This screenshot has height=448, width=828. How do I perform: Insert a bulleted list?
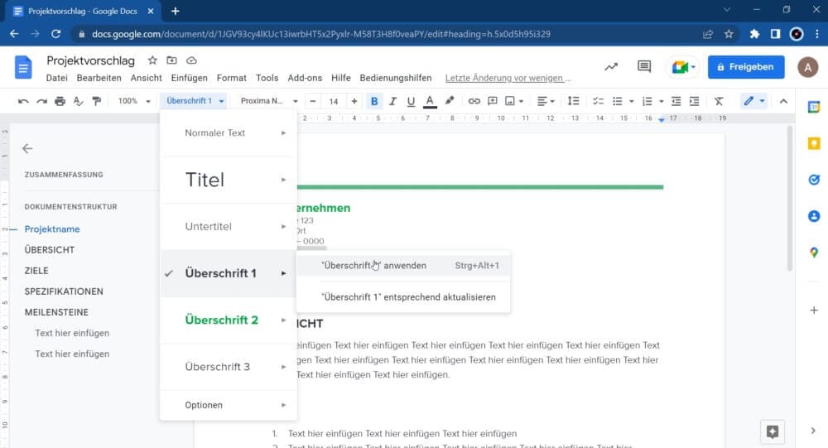click(618, 101)
